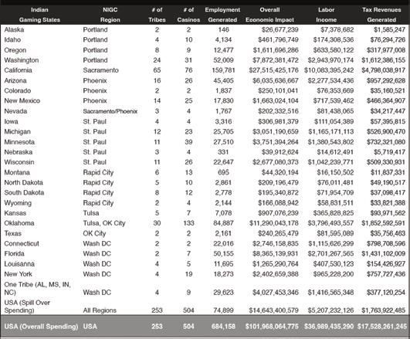Click California's economic impact value

pyautogui.click(x=273, y=70)
